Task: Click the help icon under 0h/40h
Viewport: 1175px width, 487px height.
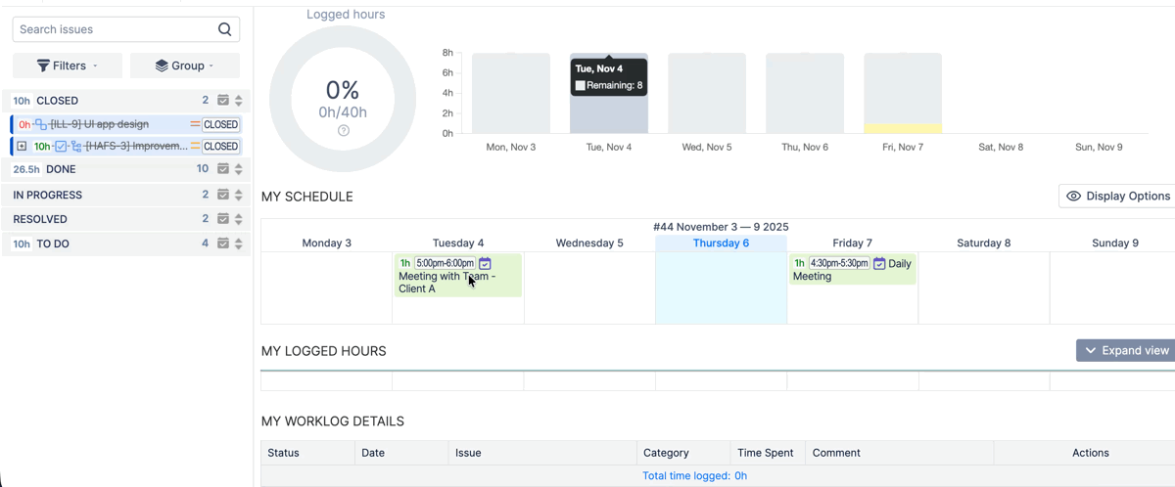Action: pos(343,131)
